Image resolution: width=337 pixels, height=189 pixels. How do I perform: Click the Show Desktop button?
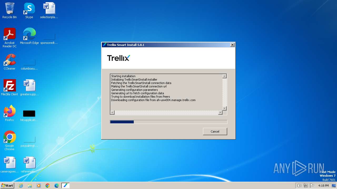(x=334, y=186)
